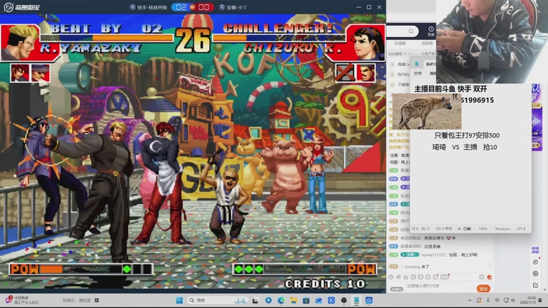Click the Notepad document tab
The image size is (548, 308).
click(431, 64)
